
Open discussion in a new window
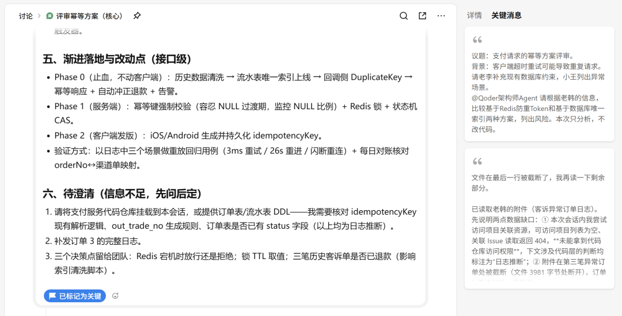pyautogui.click(x=423, y=16)
